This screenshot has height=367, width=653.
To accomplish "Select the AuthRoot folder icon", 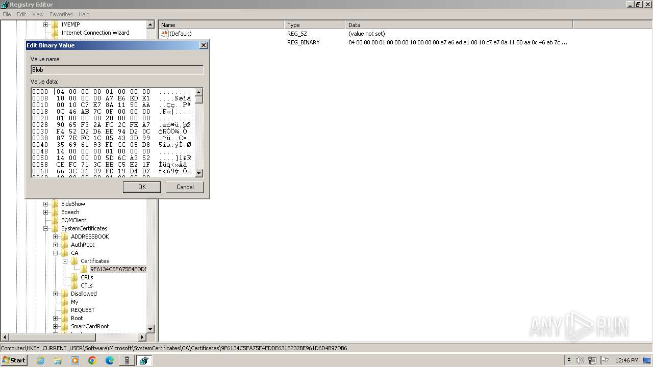I will (x=65, y=245).
